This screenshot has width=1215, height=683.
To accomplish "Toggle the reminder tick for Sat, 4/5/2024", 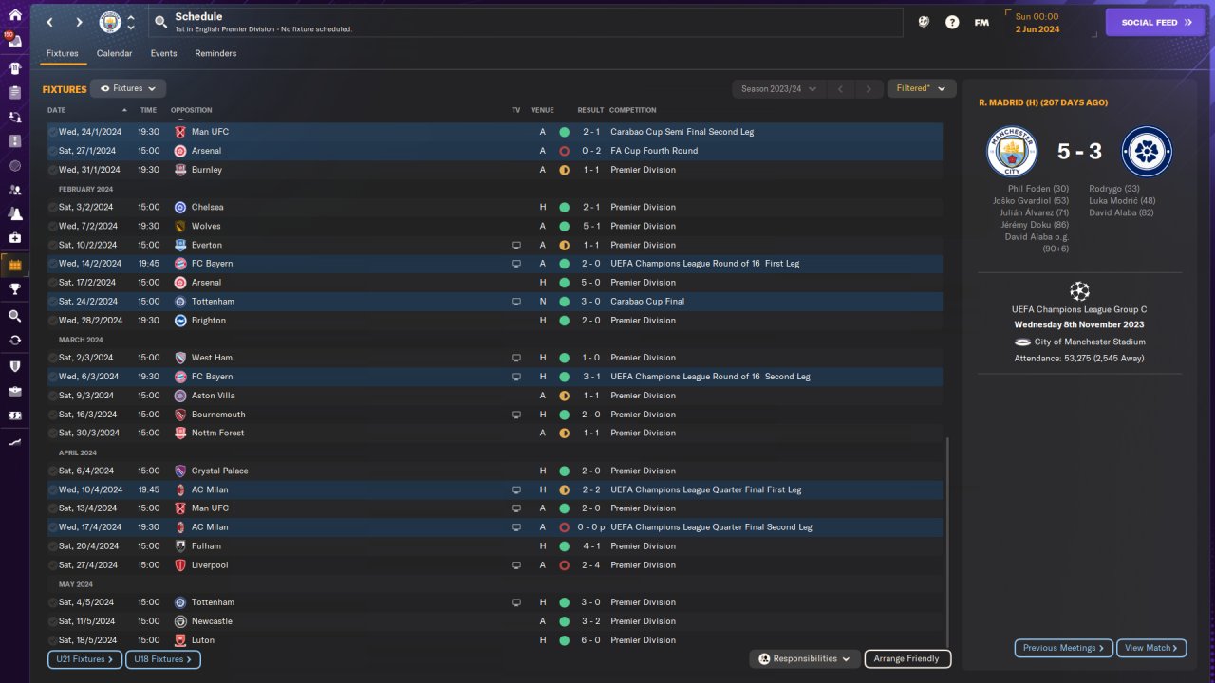I will pyautogui.click(x=53, y=602).
